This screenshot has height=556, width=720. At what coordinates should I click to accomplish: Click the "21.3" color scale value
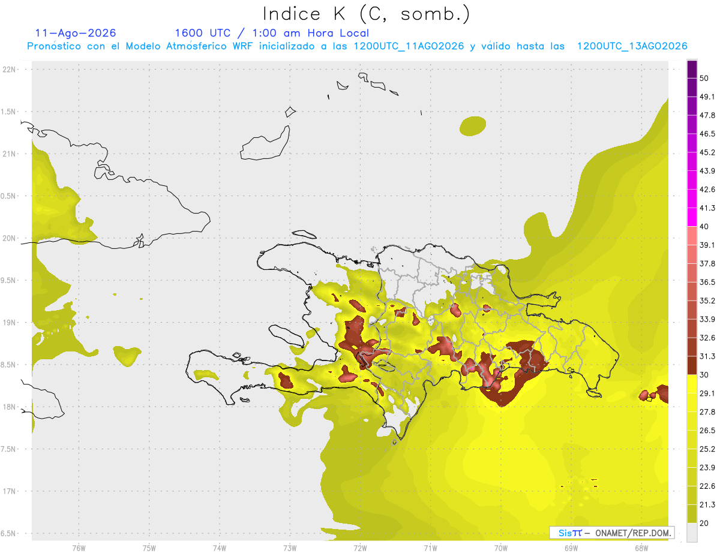[x=707, y=505]
